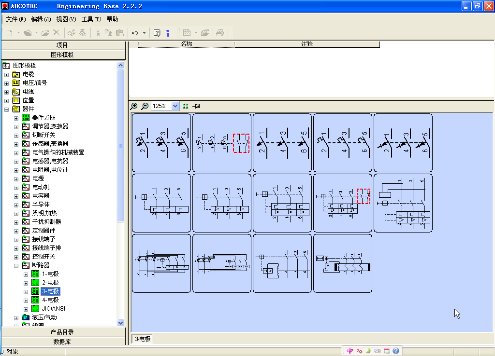Open the 项目 panel

63,45
